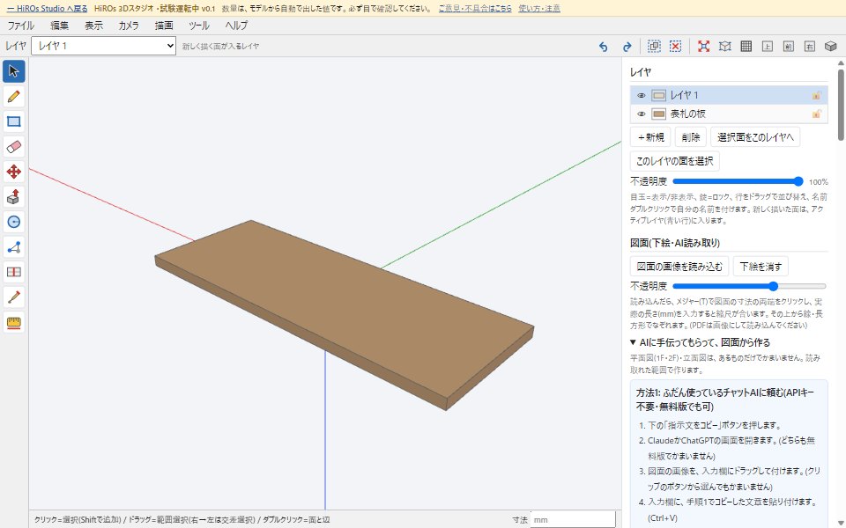This screenshot has height=528, width=846.
Task: Open the レイヤ dropdown in toolbar
Action: (x=104, y=46)
